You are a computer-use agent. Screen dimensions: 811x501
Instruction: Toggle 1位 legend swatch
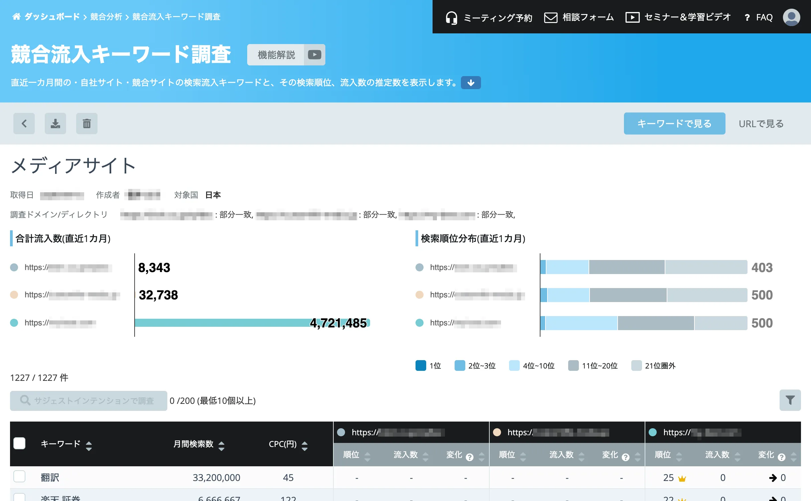coord(421,365)
